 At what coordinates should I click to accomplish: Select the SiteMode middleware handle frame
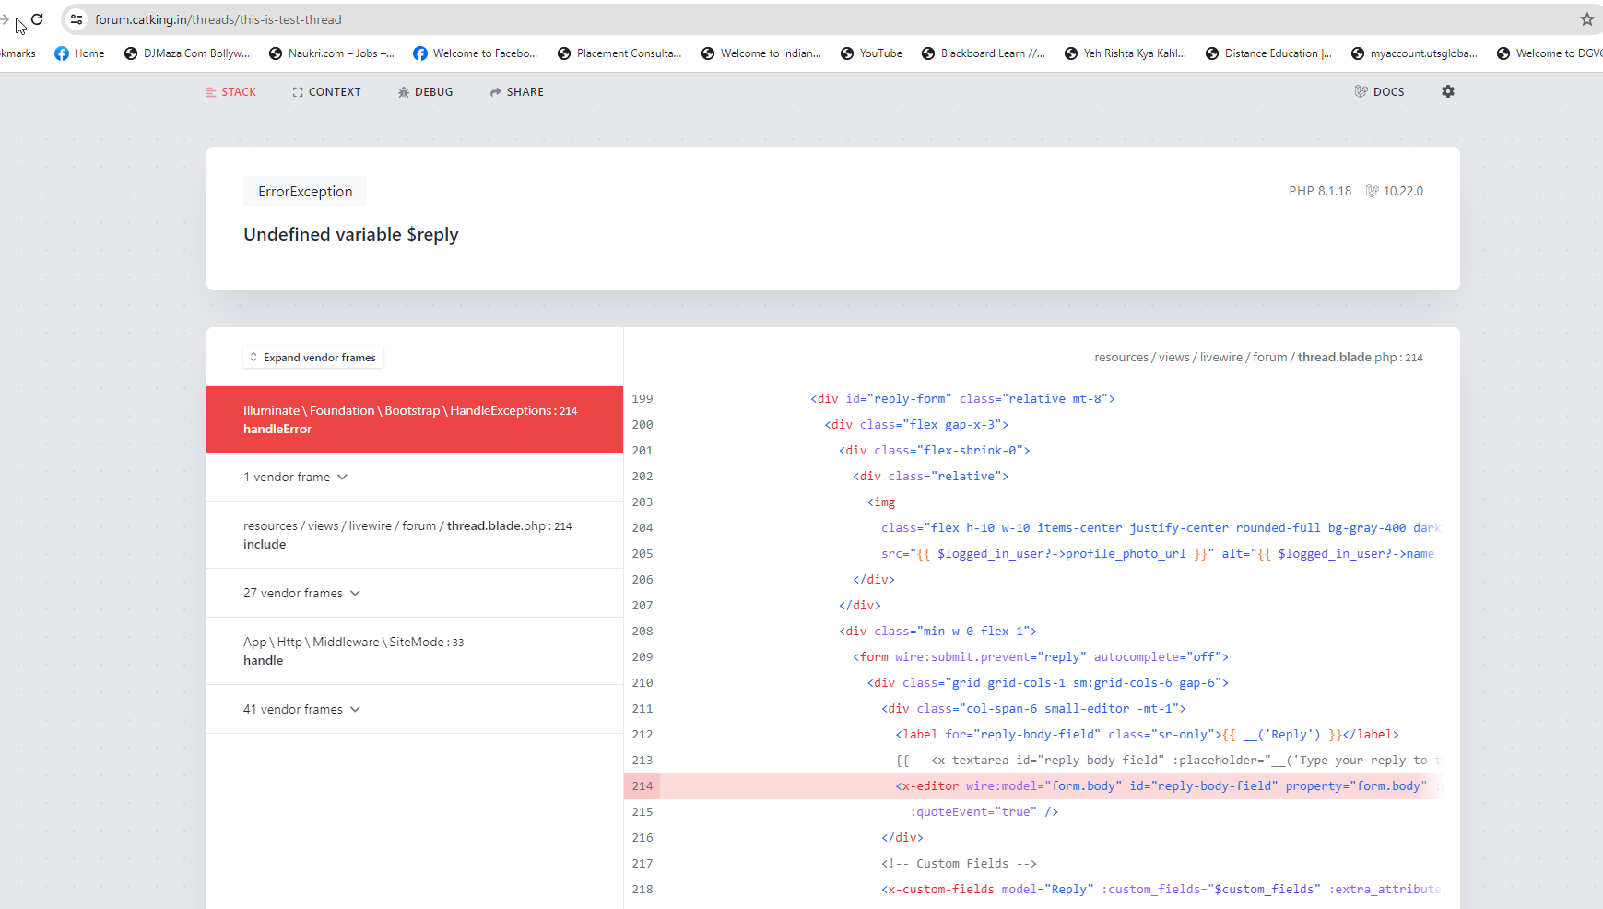click(415, 651)
